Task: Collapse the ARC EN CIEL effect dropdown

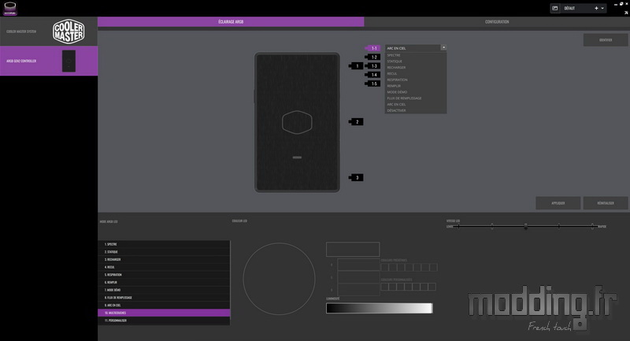Action: (x=443, y=47)
